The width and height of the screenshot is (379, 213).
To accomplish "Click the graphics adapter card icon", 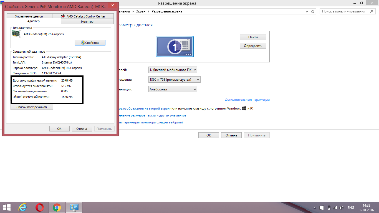I will tap(16, 34).
